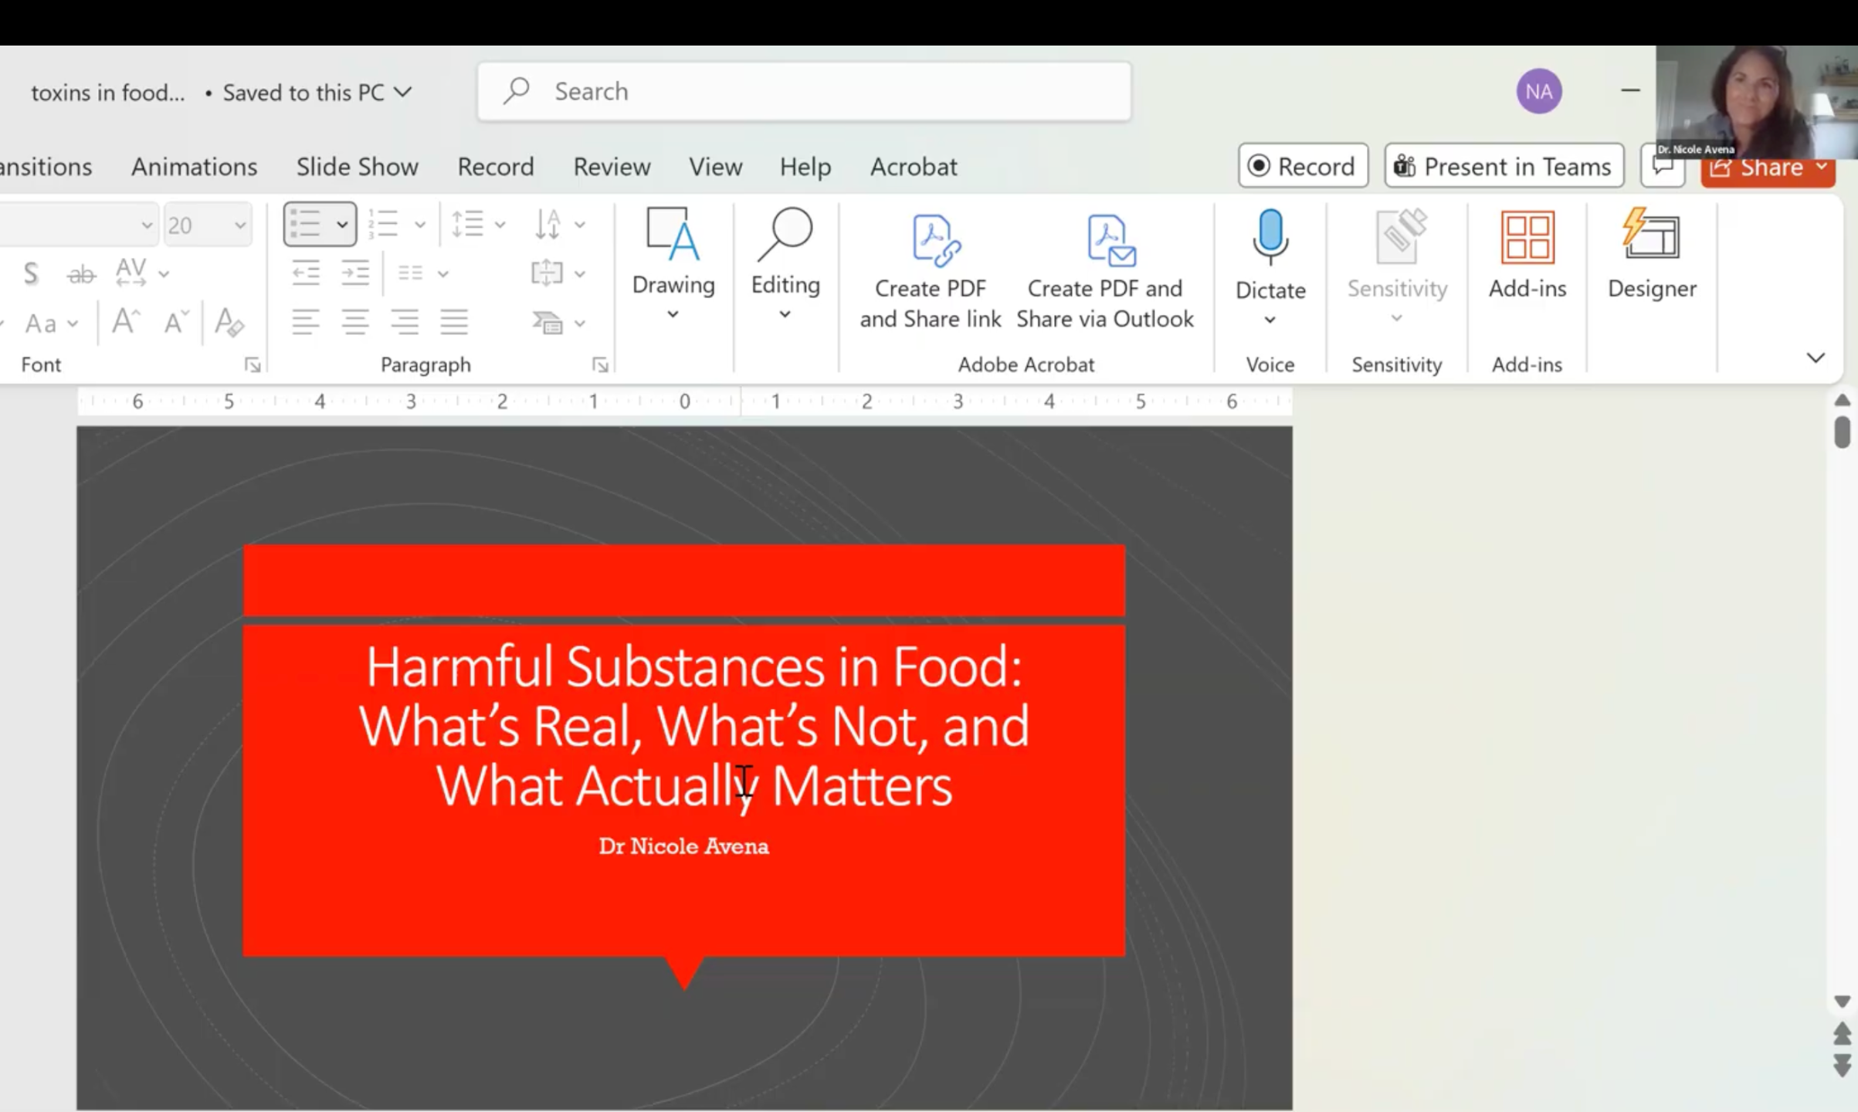Viewport: 1858px width, 1112px height.
Task: Click the Clear All Formatting icon
Action: point(229,322)
